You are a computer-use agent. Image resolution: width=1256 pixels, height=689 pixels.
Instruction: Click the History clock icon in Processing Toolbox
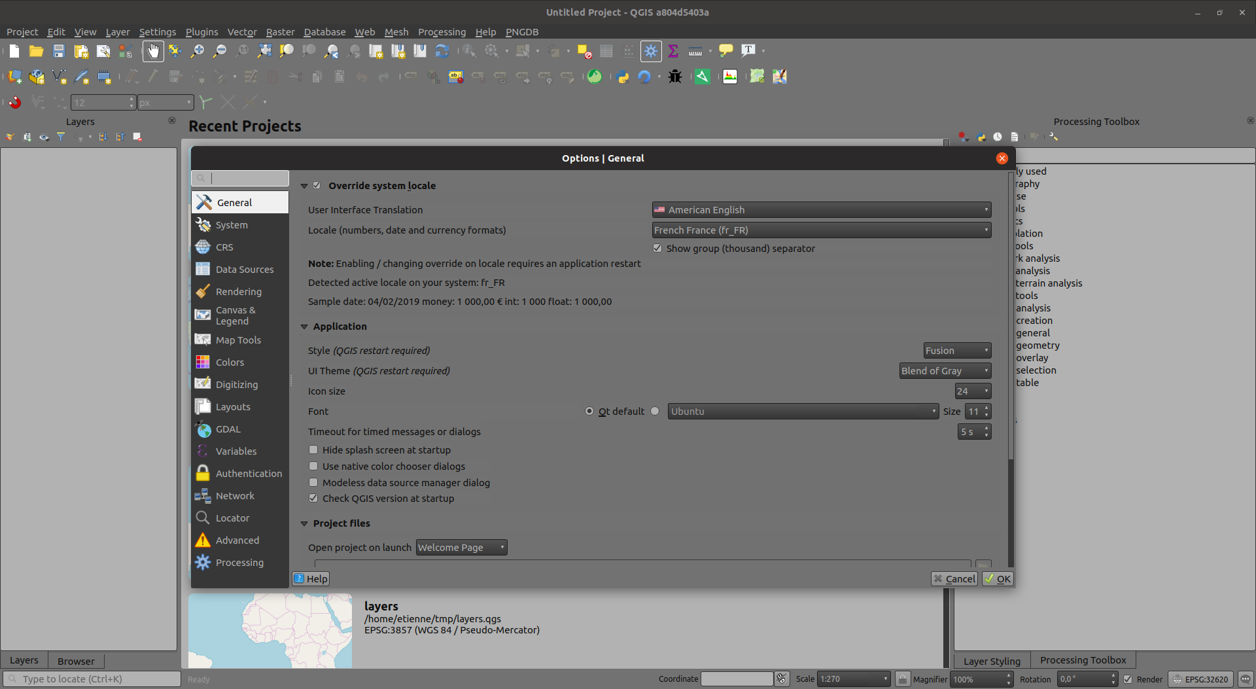[x=998, y=137]
